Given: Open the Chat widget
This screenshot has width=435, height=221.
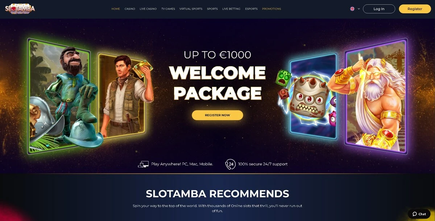Looking at the screenshot, I should (419, 214).
